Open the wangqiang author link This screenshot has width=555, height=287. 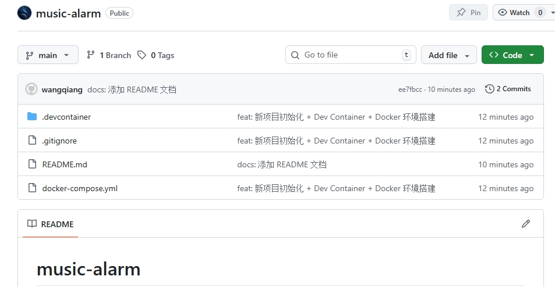point(62,89)
